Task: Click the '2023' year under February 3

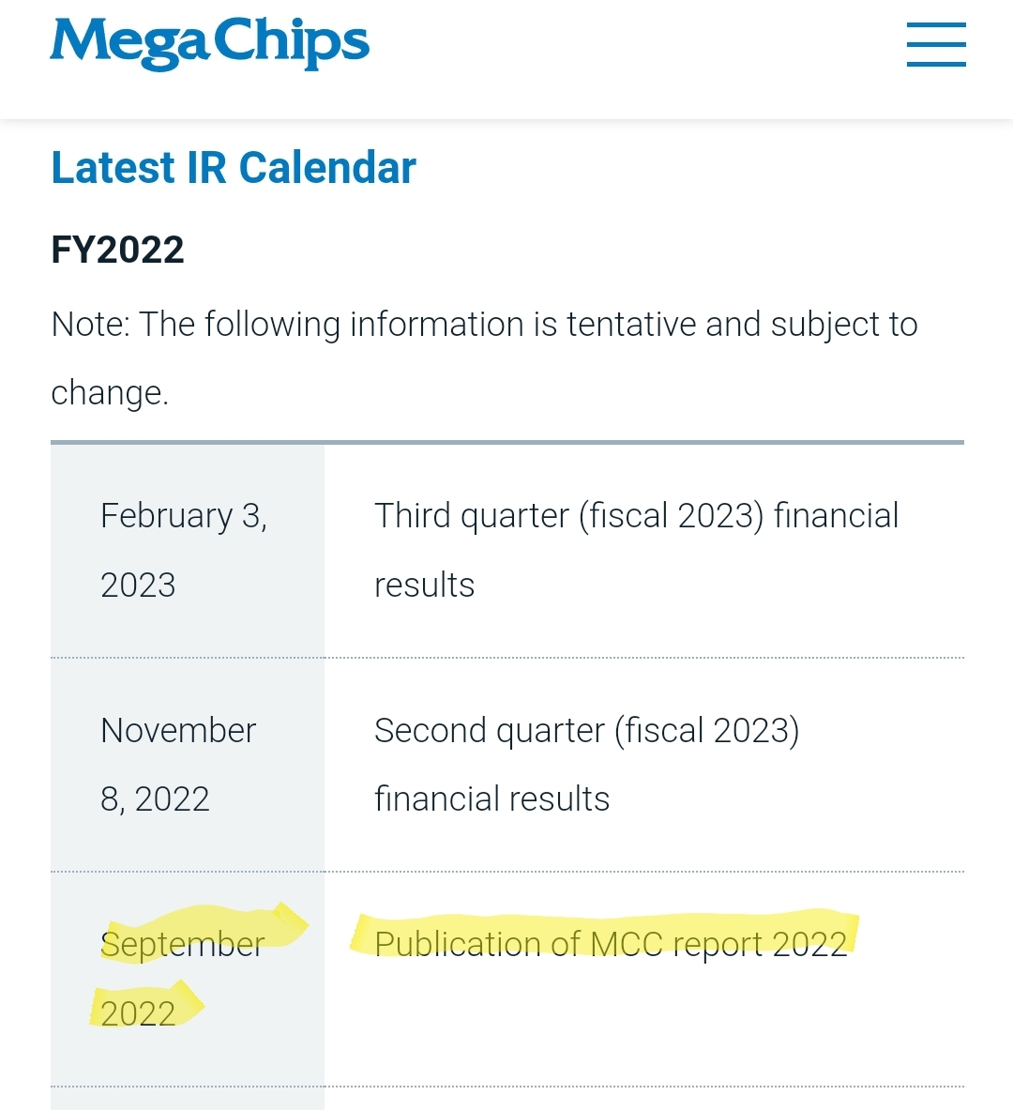Action: pos(138,585)
